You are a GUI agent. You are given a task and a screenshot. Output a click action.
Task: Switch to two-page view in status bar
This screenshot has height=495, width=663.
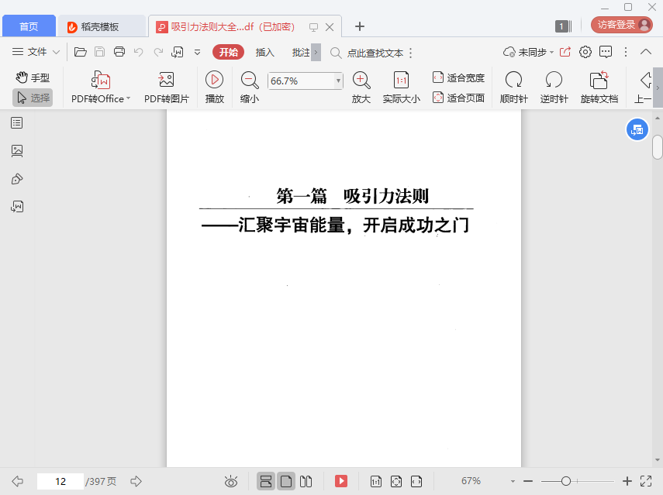(x=306, y=481)
